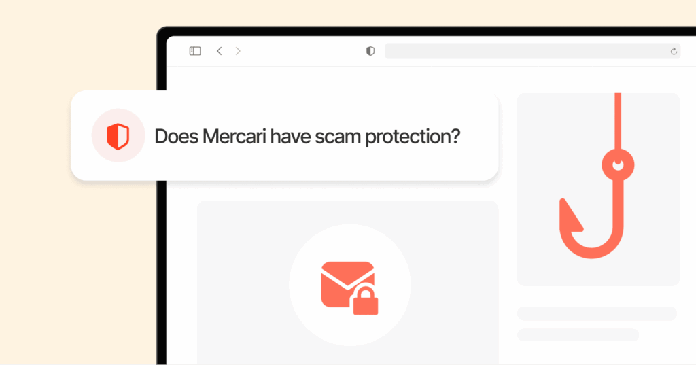The width and height of the screenshot is (696, 365).
Task: Go forward with the right chevron
Action: (x=238, y=51)
